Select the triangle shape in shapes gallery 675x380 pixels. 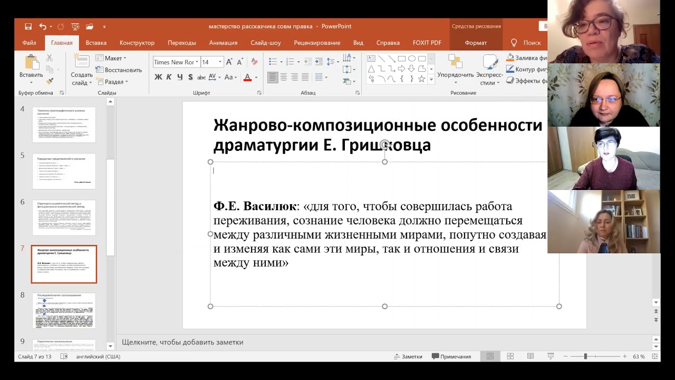(371, 69)
